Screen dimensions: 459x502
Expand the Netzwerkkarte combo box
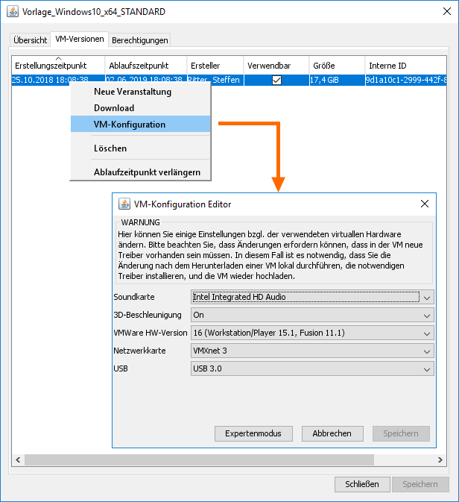[312, 351]
